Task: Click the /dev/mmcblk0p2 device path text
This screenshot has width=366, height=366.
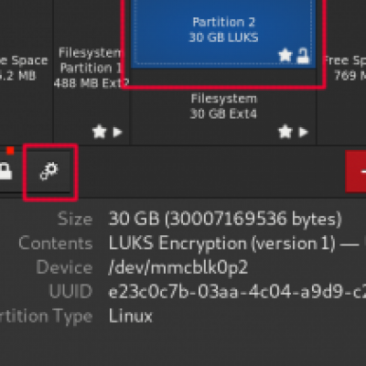Action: (178, 267)
